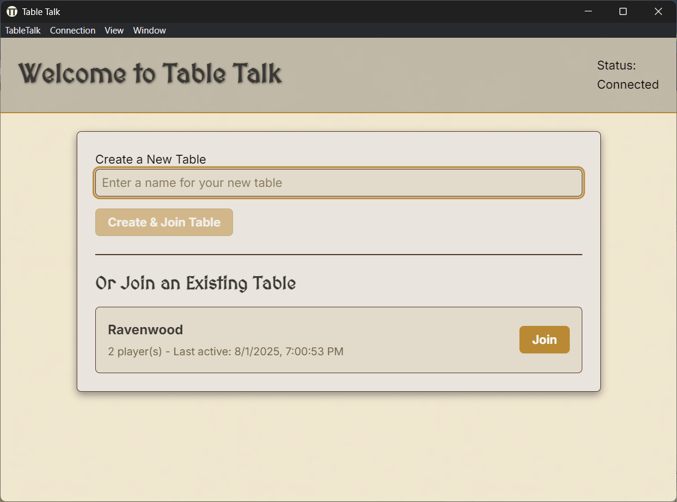Open the TableTalk menu
This screenshot has width=677, height=502.
(x=23, y=31)
